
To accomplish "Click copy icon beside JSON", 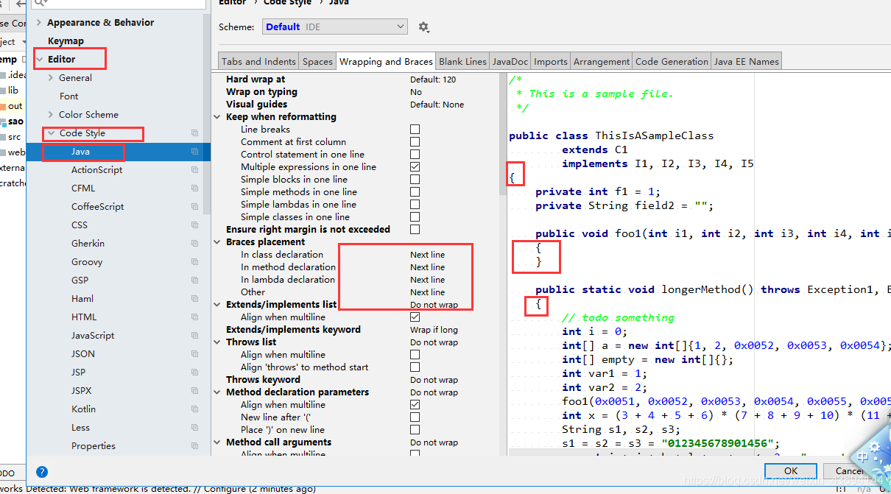I will pos(194,354).
